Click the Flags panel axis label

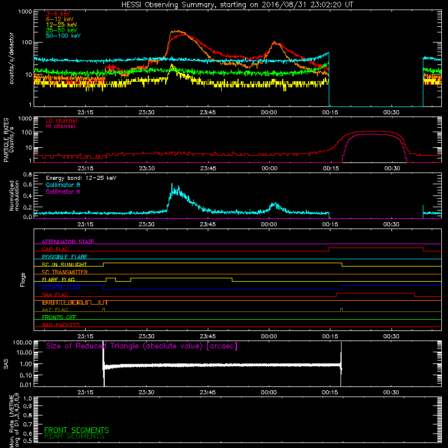[23, 279]
